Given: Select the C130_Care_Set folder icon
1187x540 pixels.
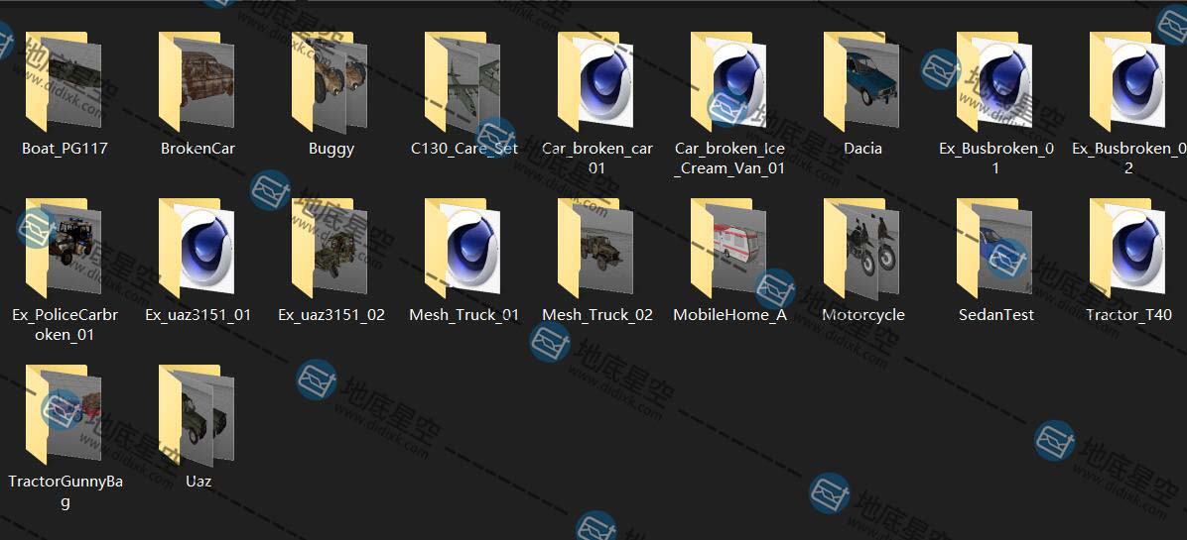Looking at the screenshot, I should pos(463,81).
